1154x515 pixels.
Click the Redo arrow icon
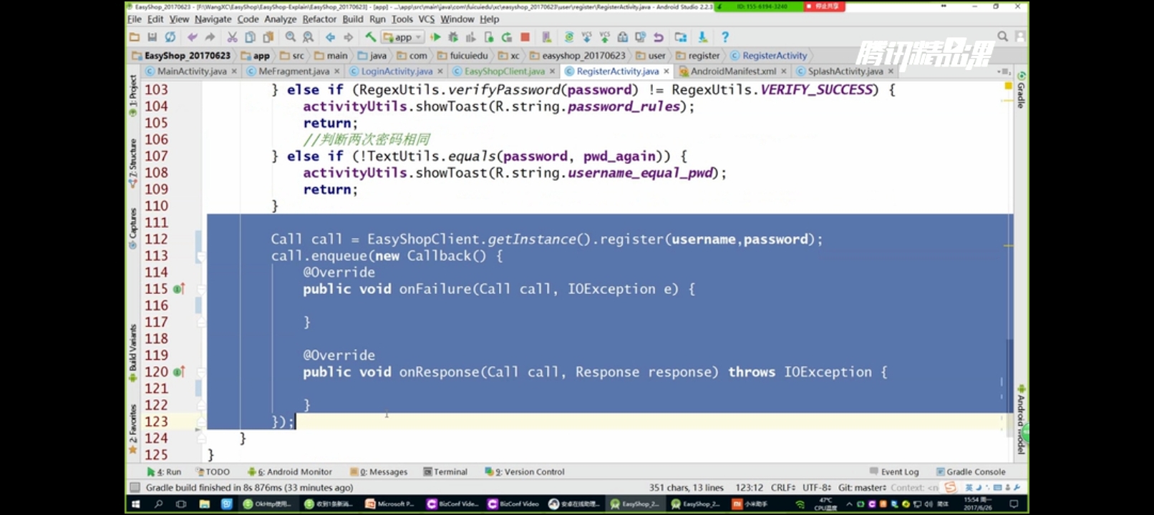(x=210, y=37)
